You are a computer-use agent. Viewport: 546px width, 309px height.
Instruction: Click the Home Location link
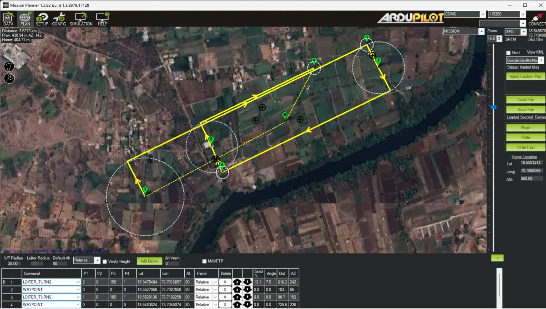(x=524, y=157)
